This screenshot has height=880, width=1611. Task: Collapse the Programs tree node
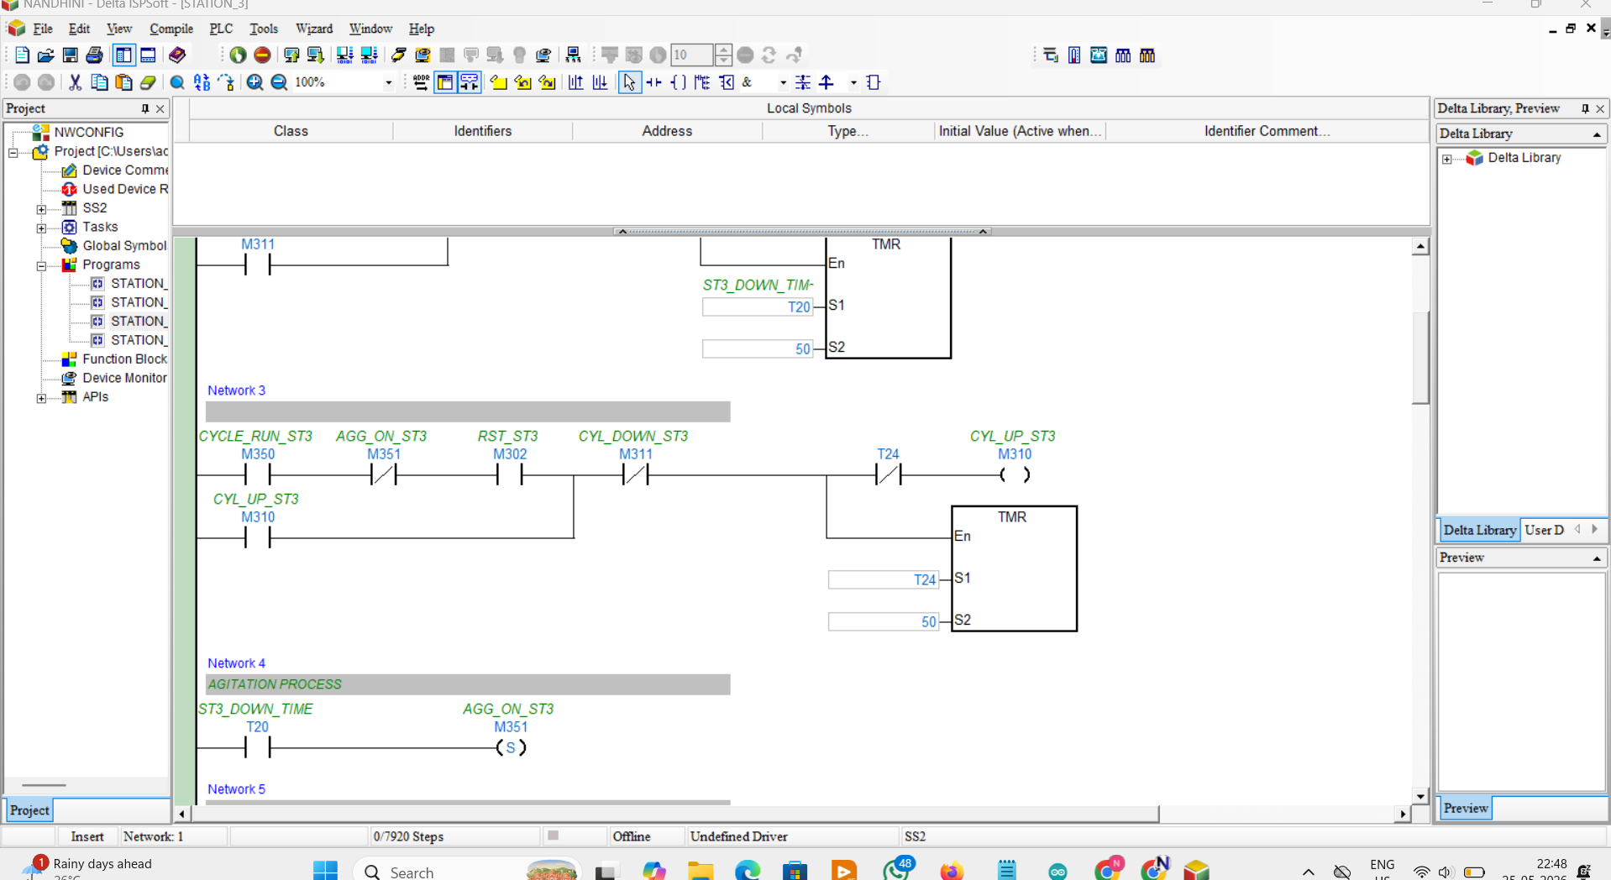[x=41, y=265]
